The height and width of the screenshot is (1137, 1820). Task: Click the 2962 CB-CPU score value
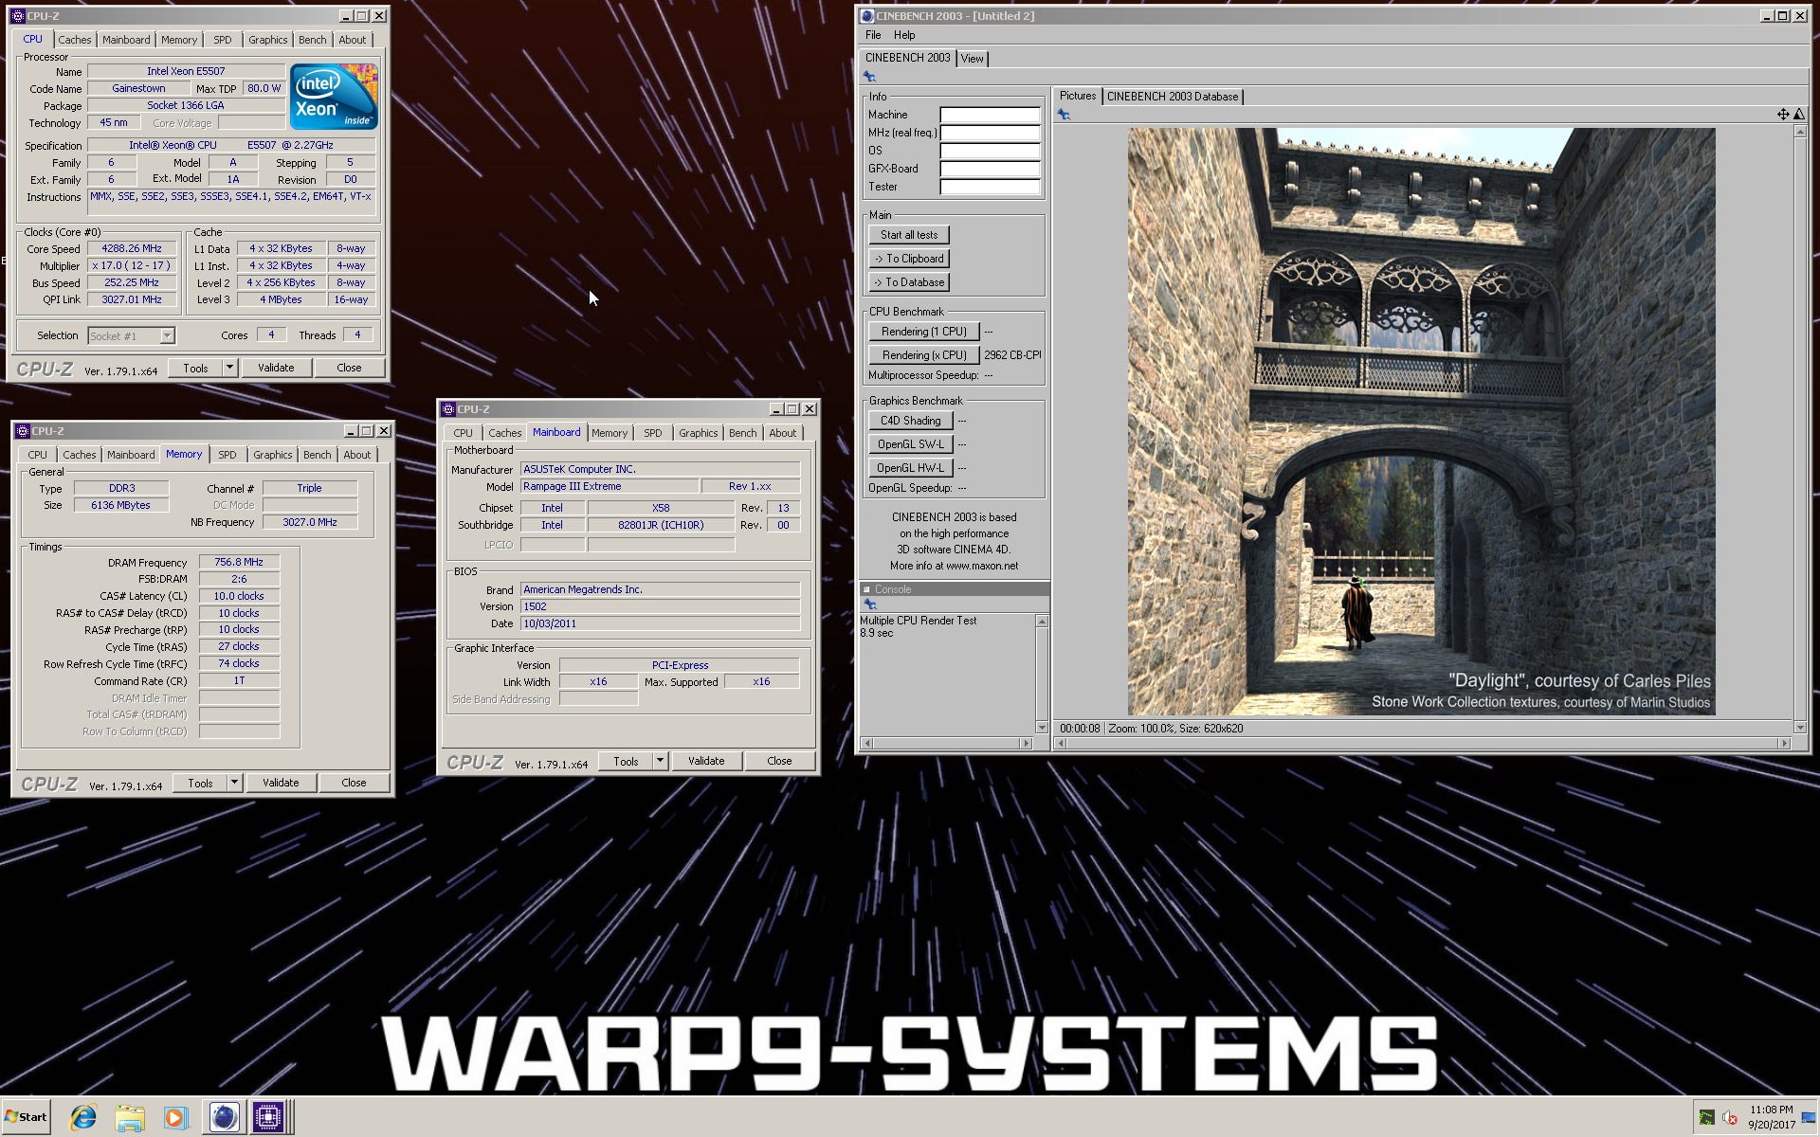tap(1011, 355)
